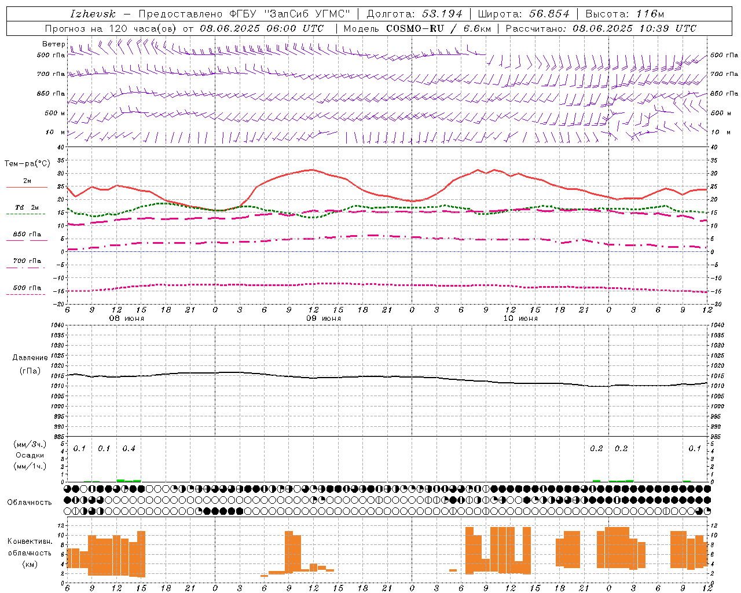
Task: Click the Ветер panel label
Action: (53, 44)
